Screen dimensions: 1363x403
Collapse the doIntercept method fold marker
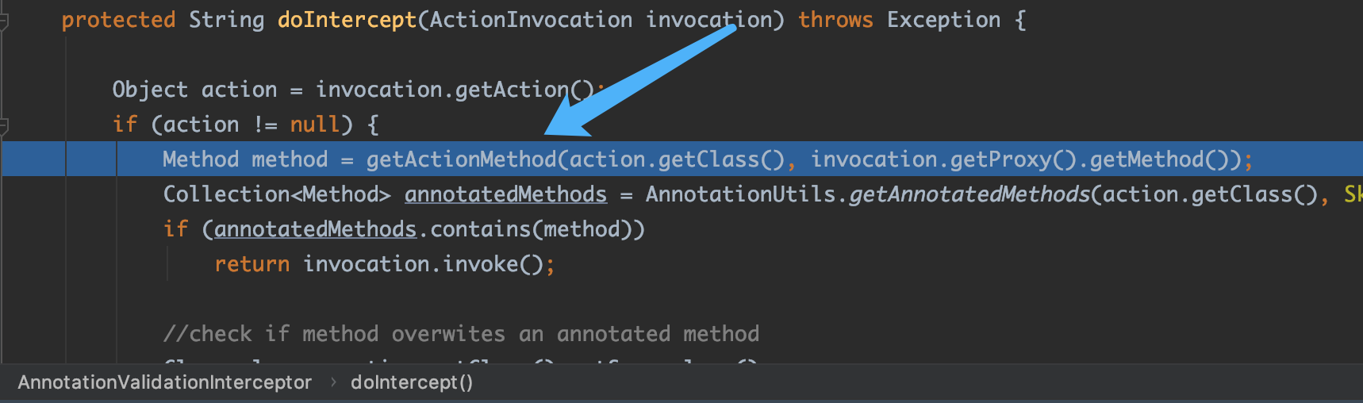4,21
